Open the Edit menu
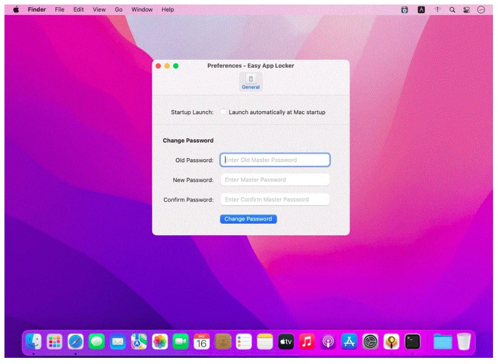498x364 pixels. (78, 10)
